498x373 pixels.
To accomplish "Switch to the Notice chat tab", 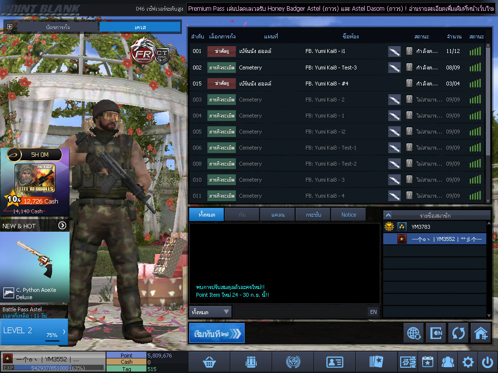I will [348, 215].
